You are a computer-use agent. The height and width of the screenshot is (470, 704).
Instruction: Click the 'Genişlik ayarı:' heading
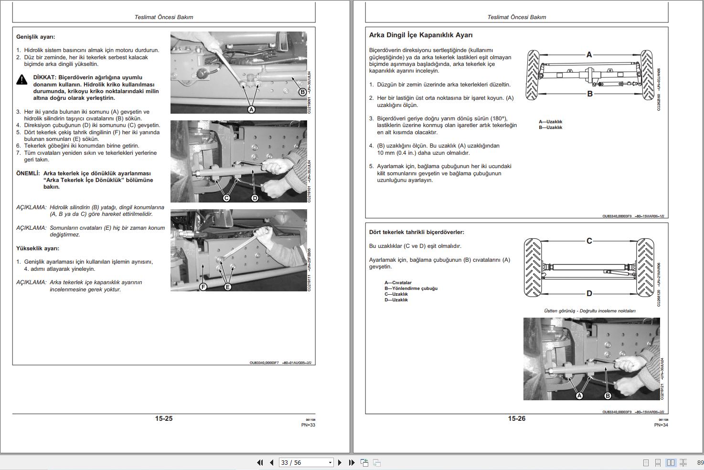(x=36, y=37)
